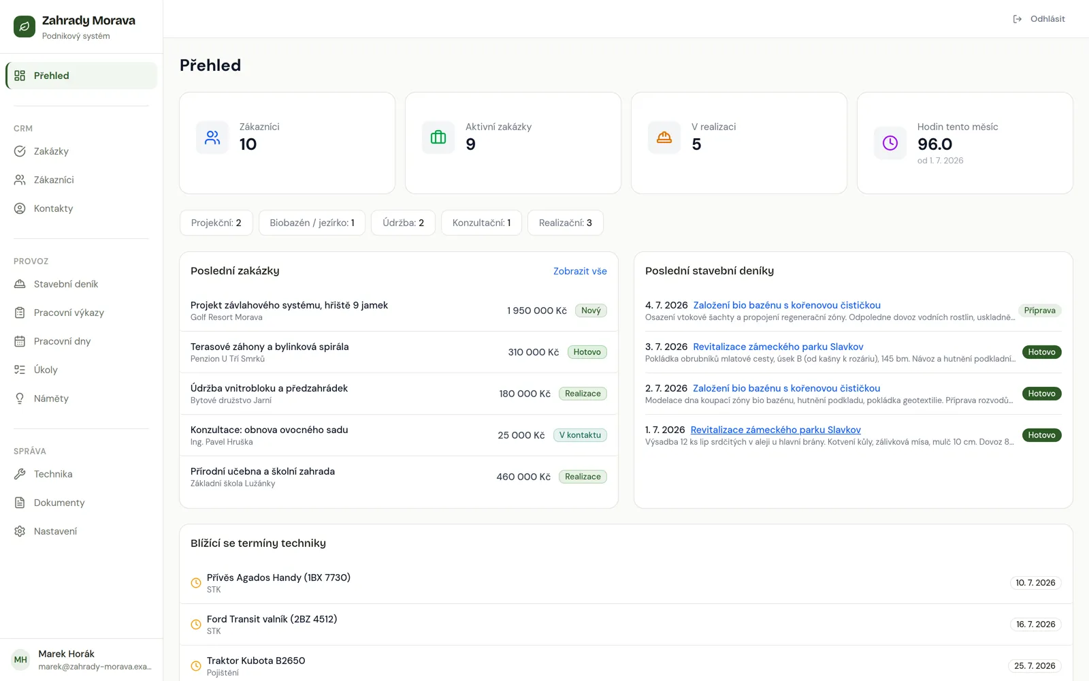Click the Zobrazit vše link
Screen dimensions: 1089x681
point(580,271)
